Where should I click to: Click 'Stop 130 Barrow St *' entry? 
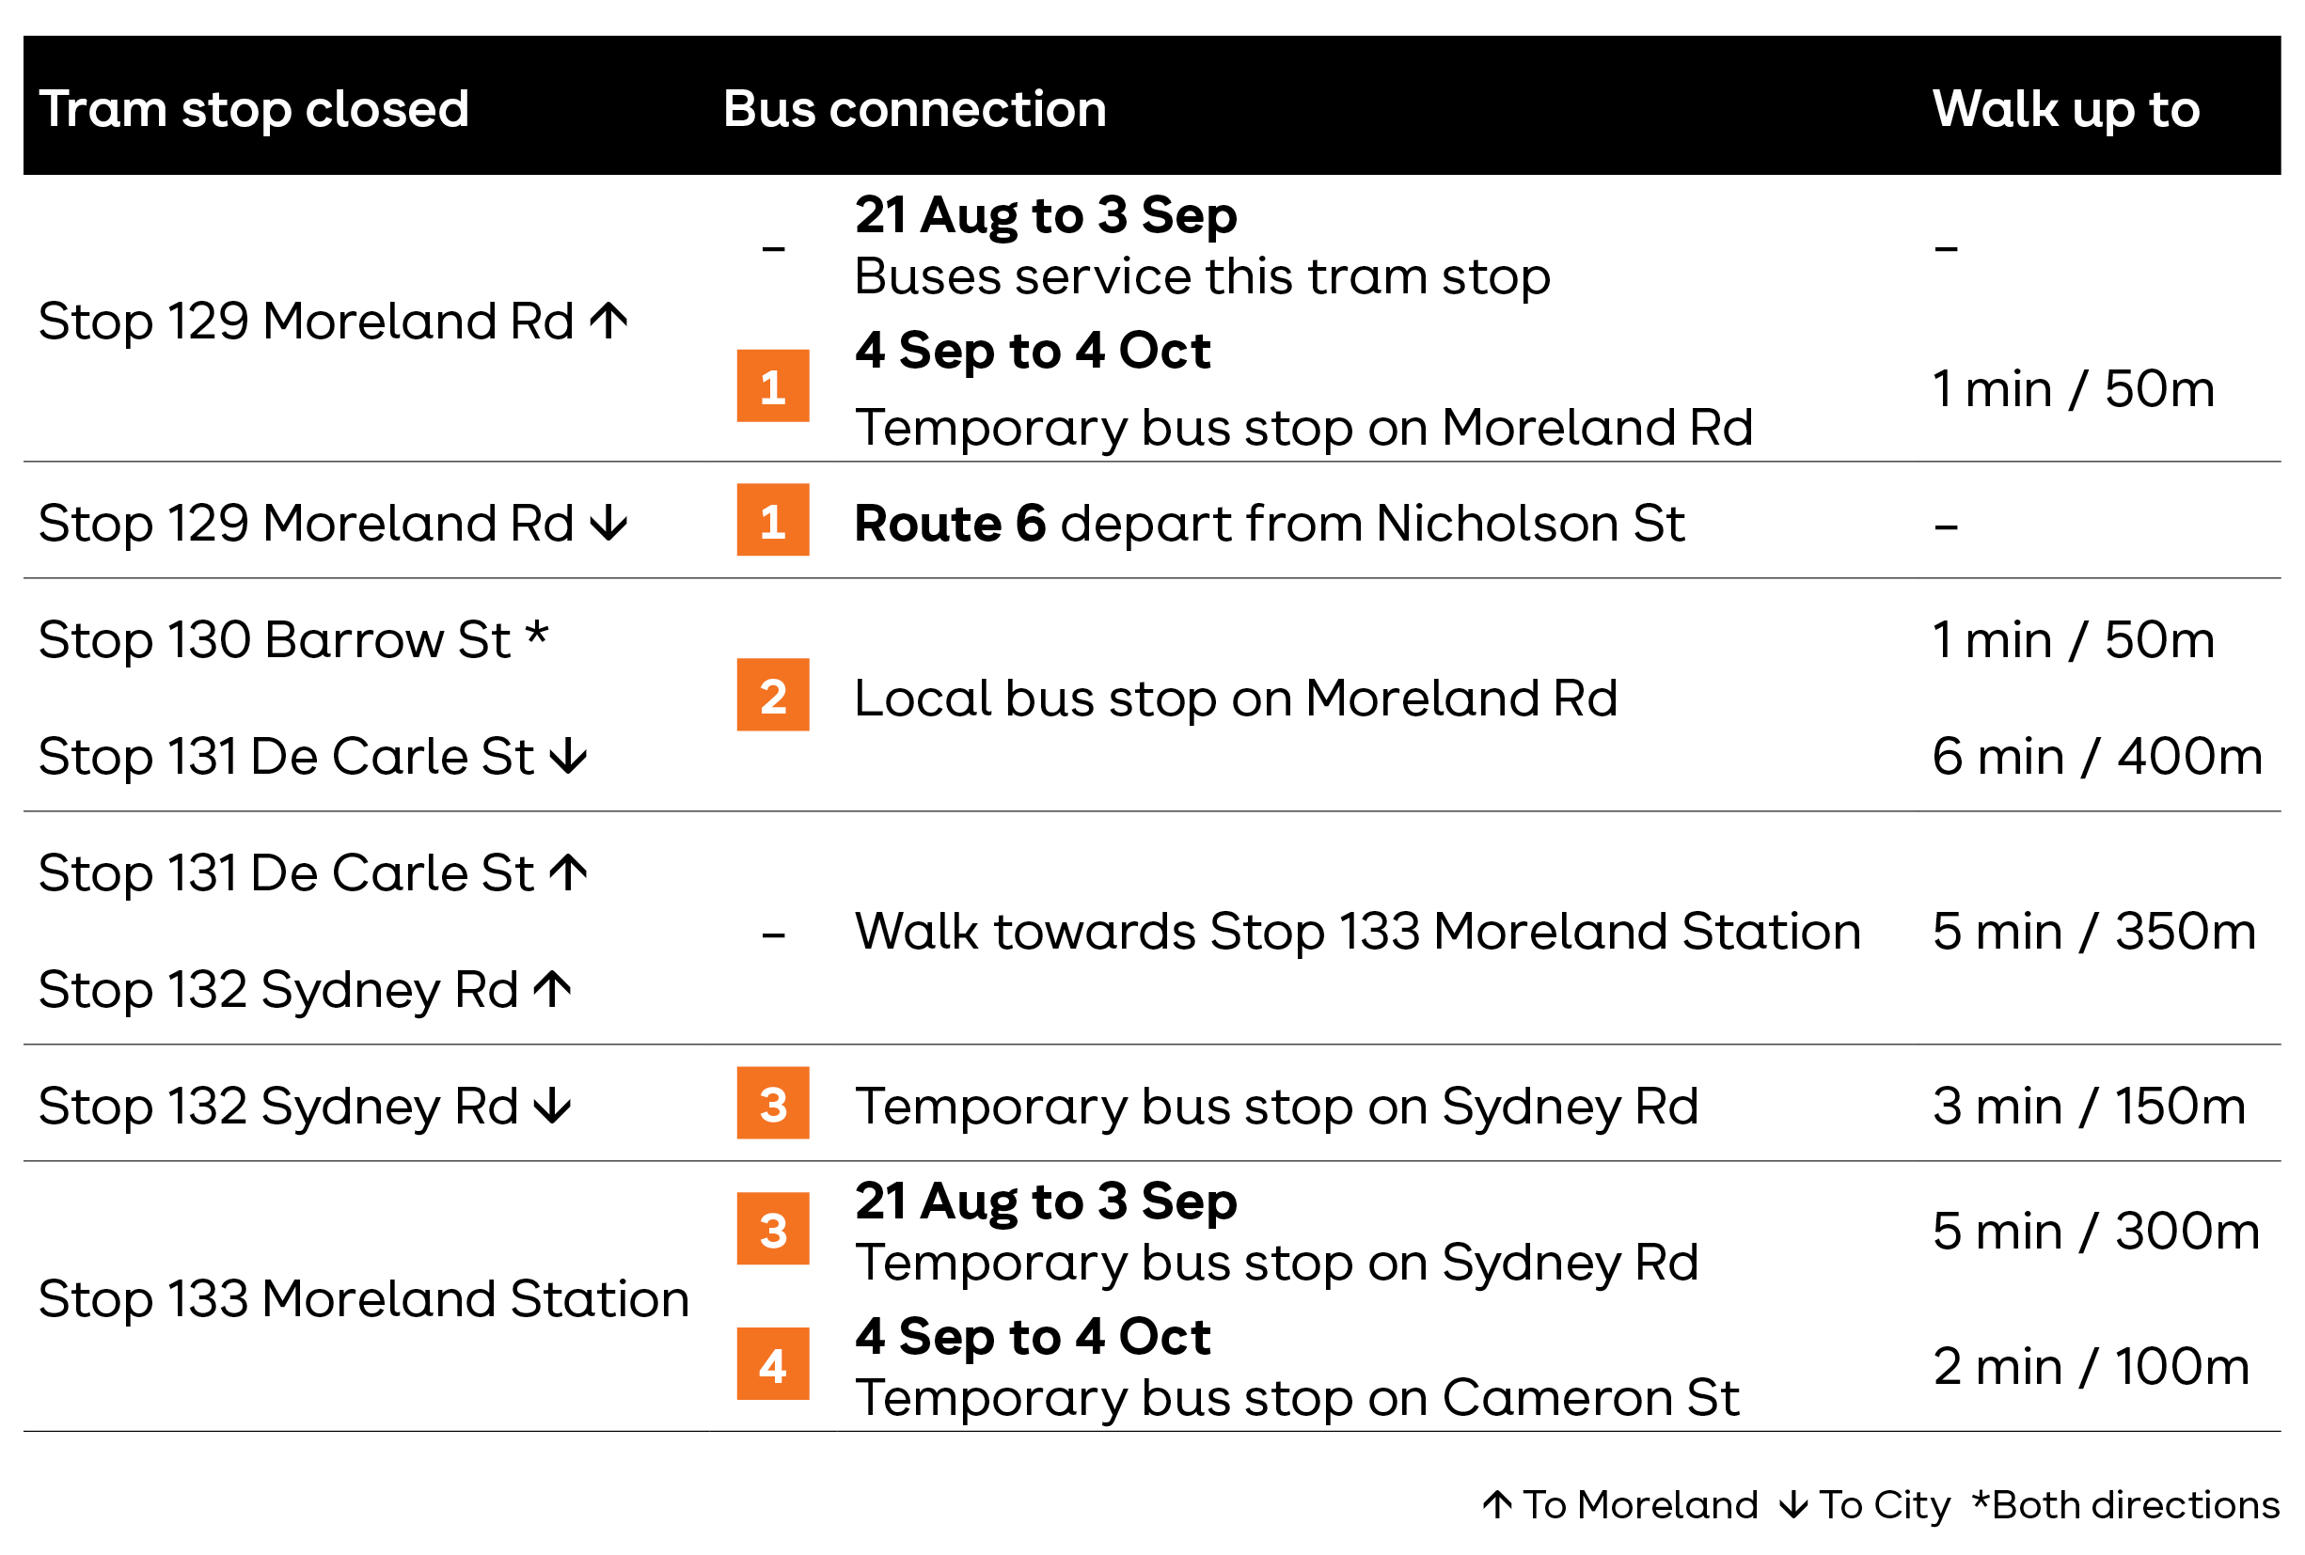click(x=293, y=638)
